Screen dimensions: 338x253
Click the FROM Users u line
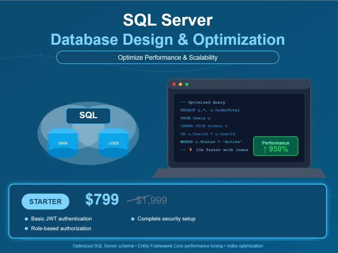(x=195, y=118)
